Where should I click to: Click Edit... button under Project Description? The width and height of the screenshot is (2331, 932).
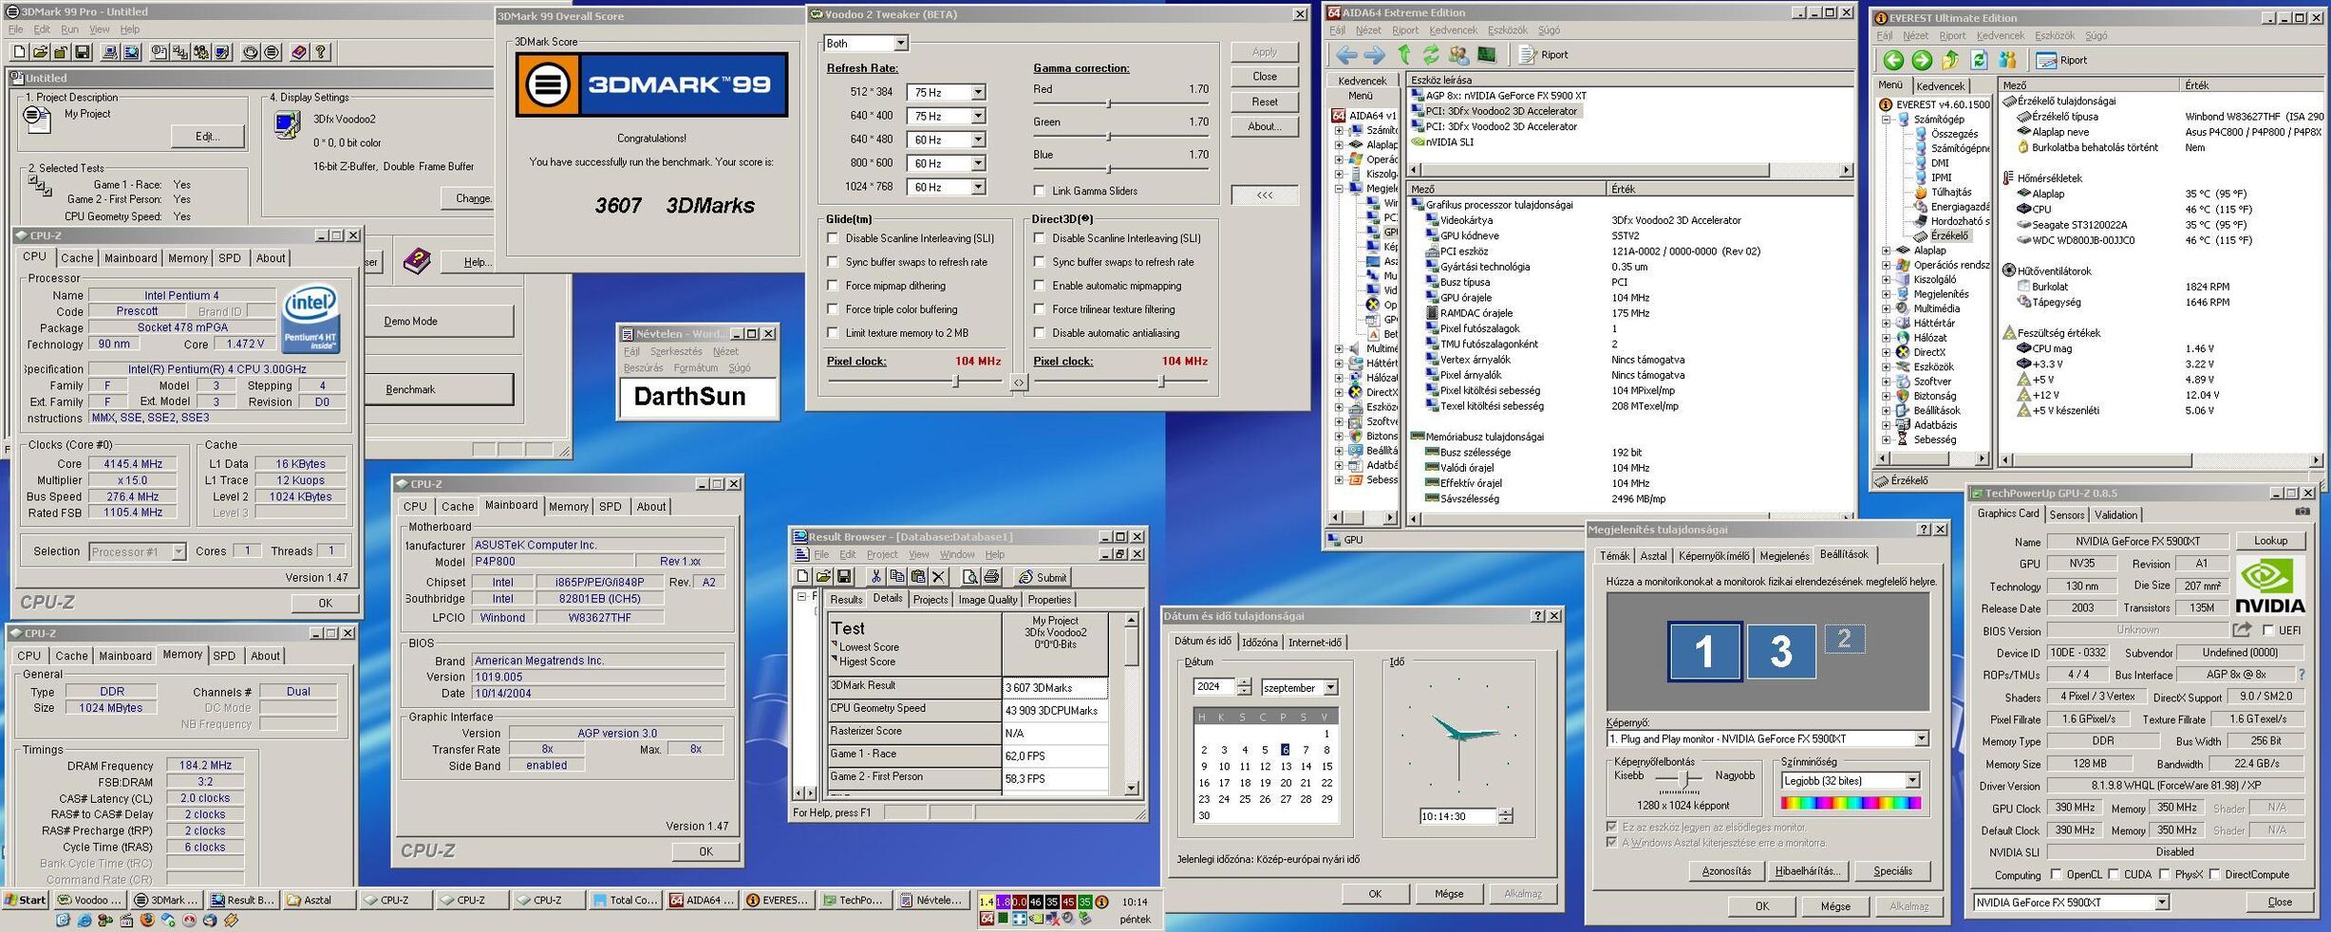point(207,137)
